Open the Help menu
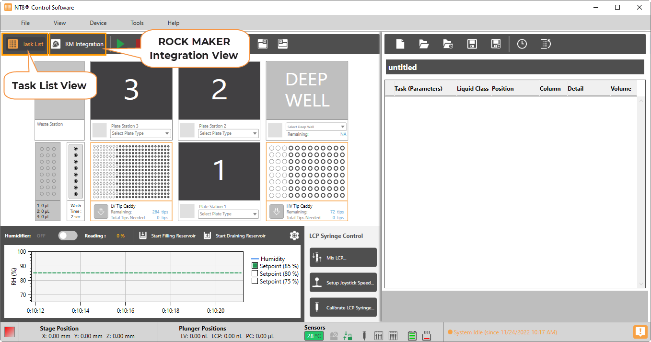 174,23
